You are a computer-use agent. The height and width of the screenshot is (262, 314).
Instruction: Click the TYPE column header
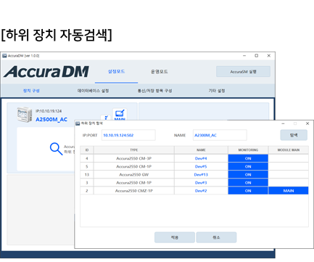tap(134, 150)
